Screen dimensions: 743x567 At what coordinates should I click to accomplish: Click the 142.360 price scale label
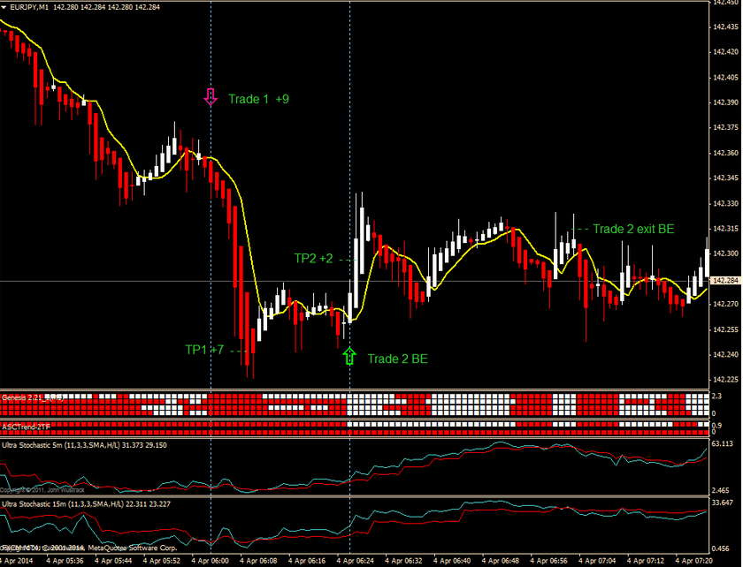click(x=725, y=153)
